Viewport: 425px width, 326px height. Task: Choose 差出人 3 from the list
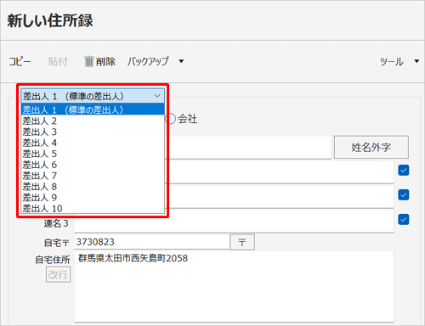(x=93, y=132)
